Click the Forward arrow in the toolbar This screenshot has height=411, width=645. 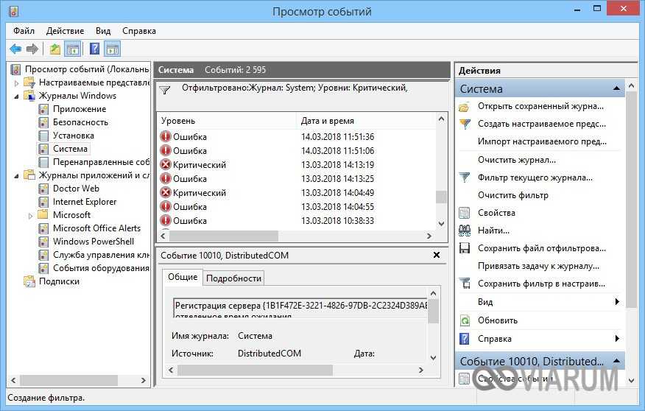click(32, 49)
